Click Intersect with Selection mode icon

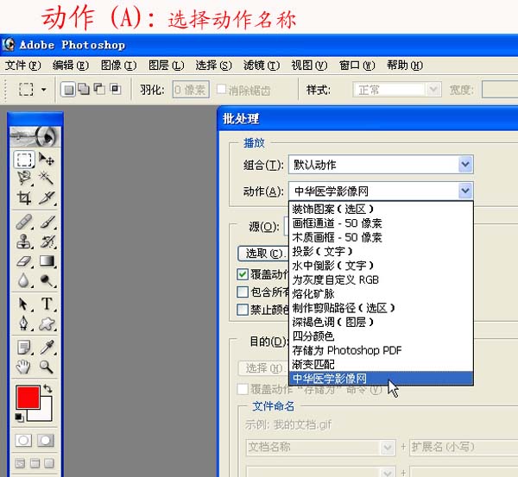click(x=116, y=89)
